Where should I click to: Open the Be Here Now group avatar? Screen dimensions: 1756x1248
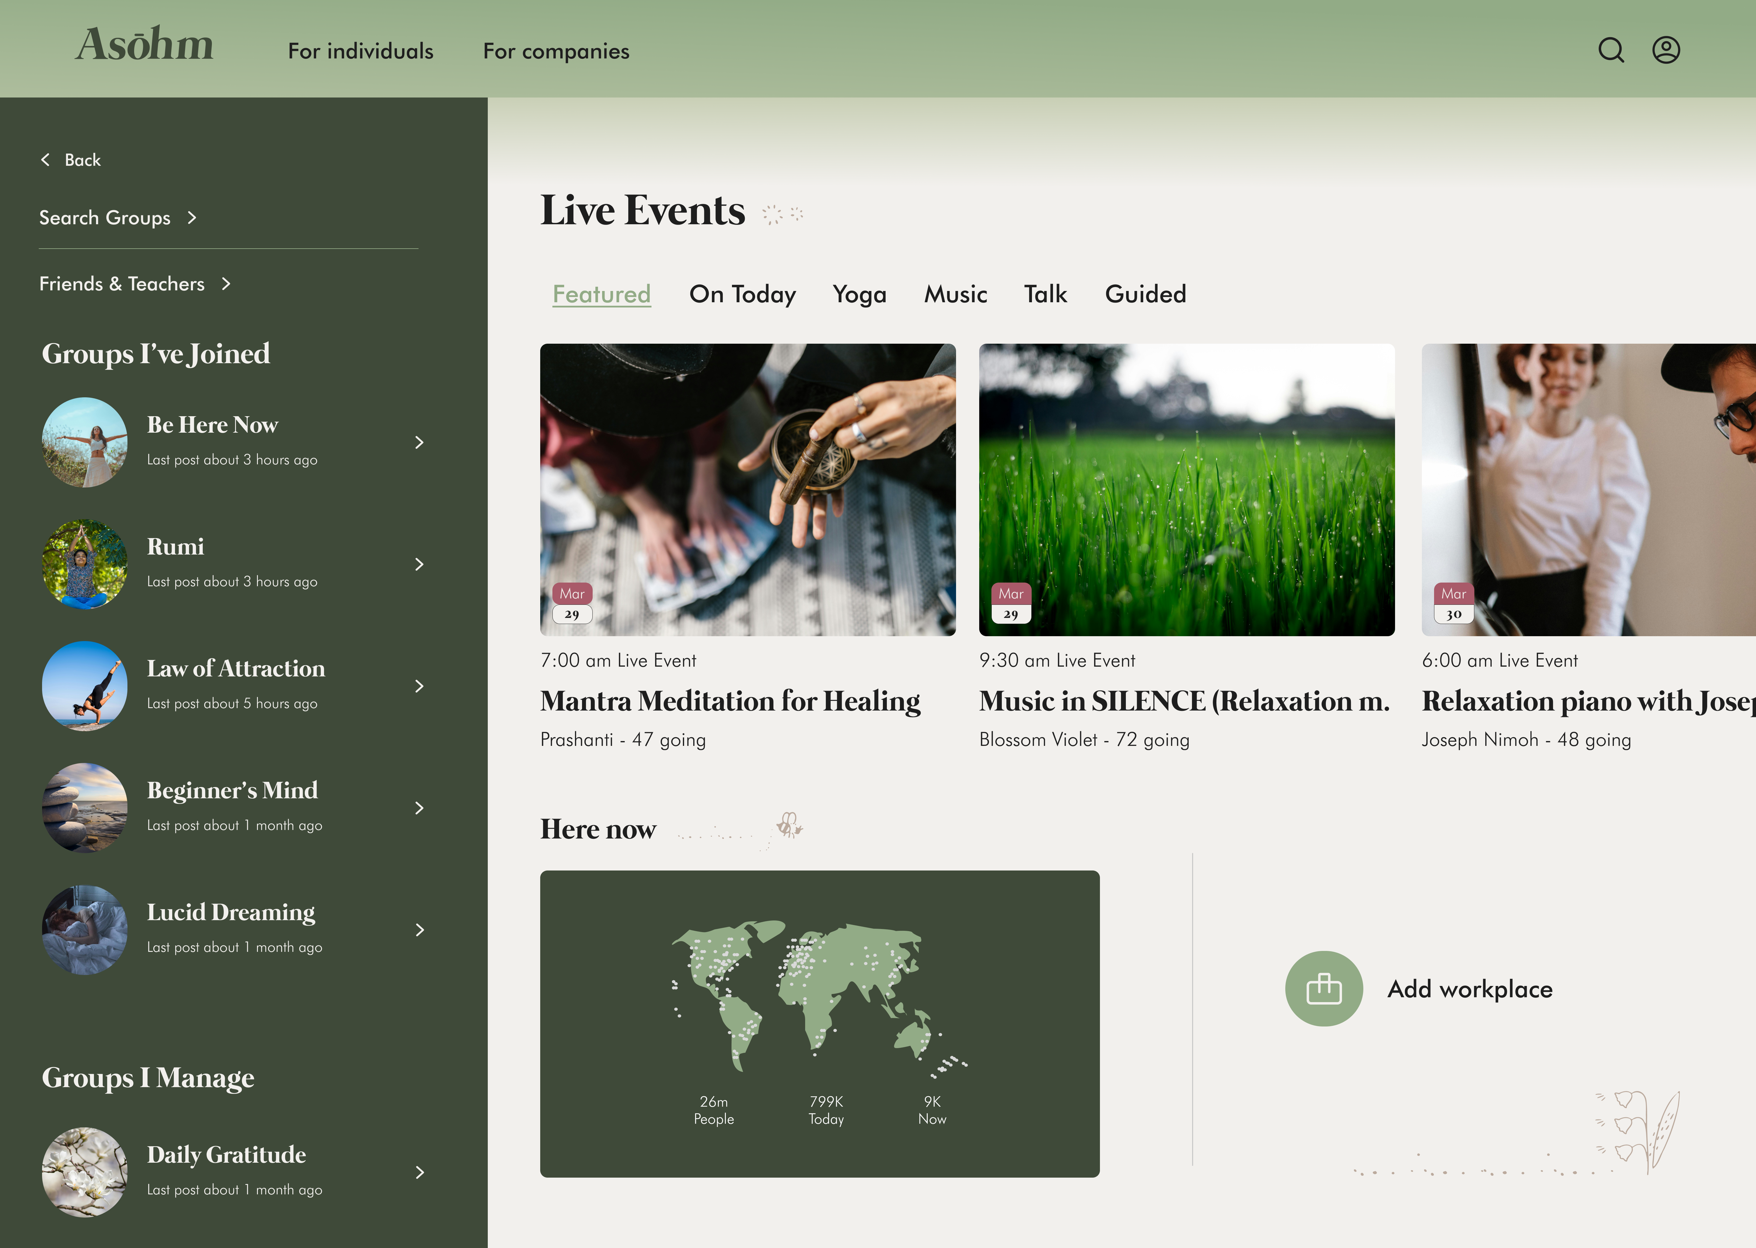click(x=84, y=442)
